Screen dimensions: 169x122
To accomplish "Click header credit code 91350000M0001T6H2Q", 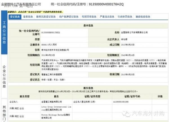I will (x=106, y=4).
